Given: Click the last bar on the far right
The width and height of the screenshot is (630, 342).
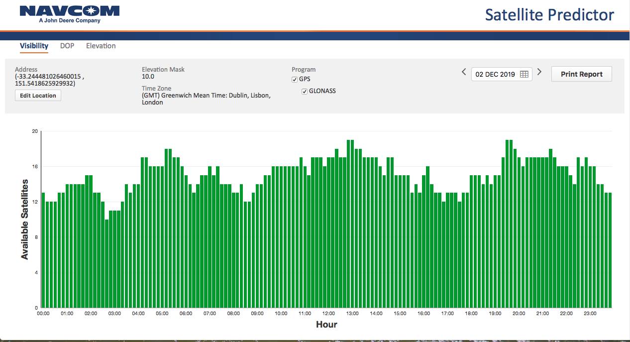Looking at the screenshot, I should (x=610, y=250).
